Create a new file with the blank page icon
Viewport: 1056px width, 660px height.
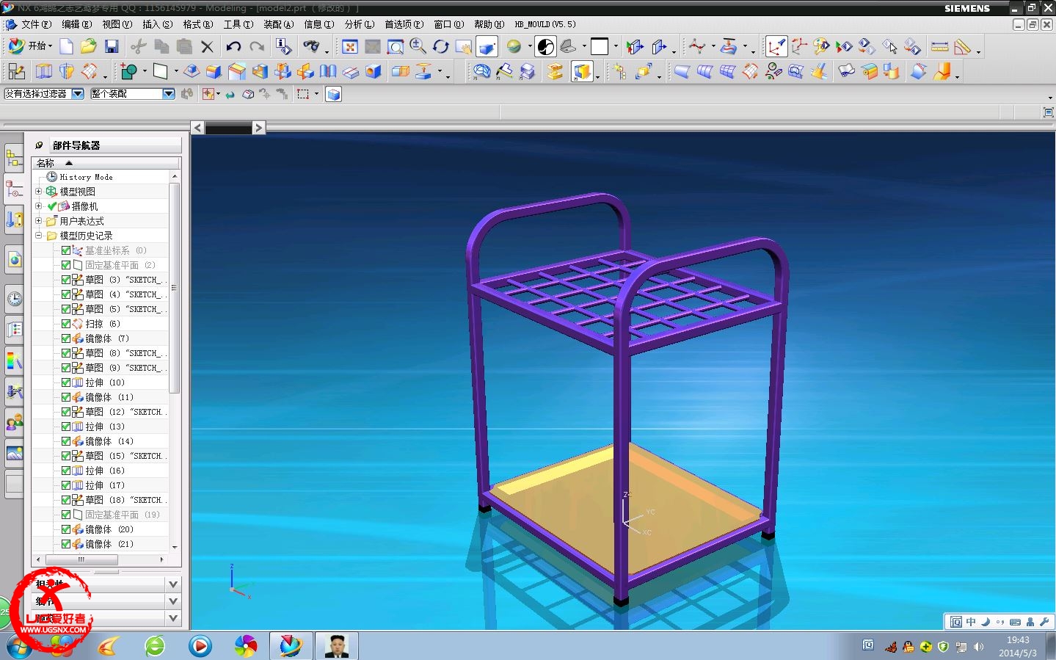click(66, 47)
